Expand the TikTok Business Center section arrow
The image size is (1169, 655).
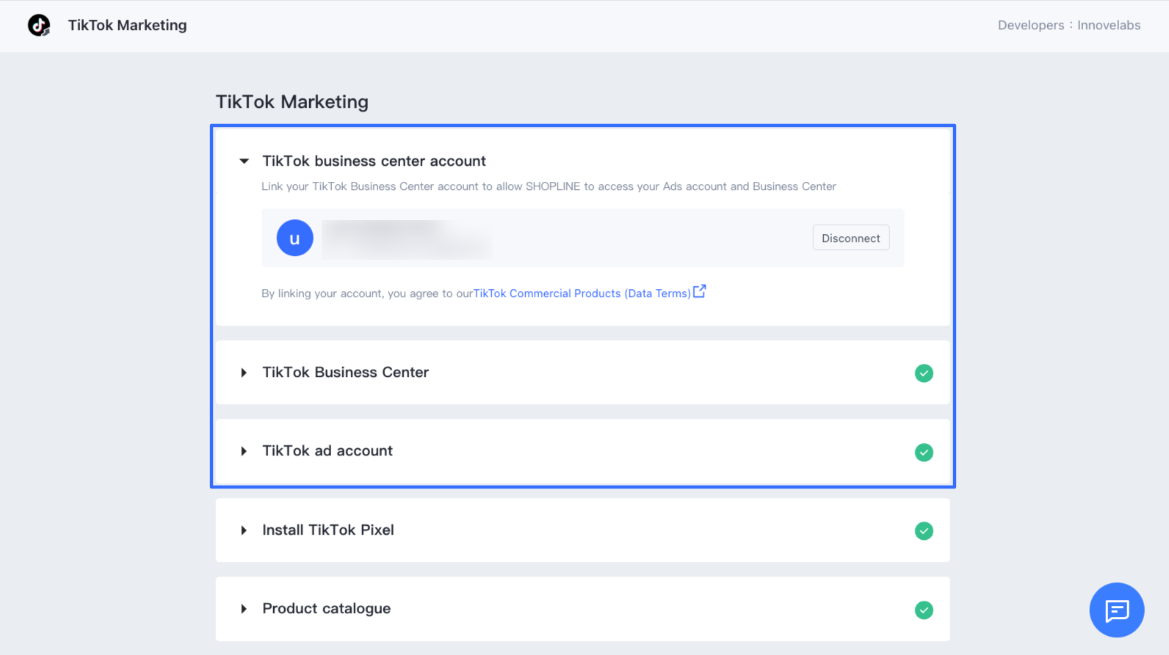coord(244,373)
